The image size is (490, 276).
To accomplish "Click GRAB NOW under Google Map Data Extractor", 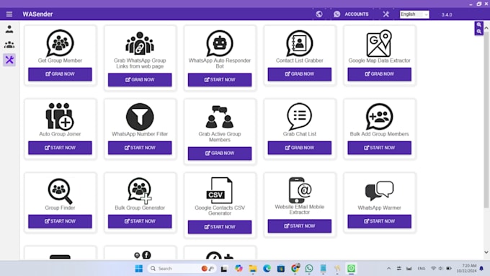I will click(379, 74).
